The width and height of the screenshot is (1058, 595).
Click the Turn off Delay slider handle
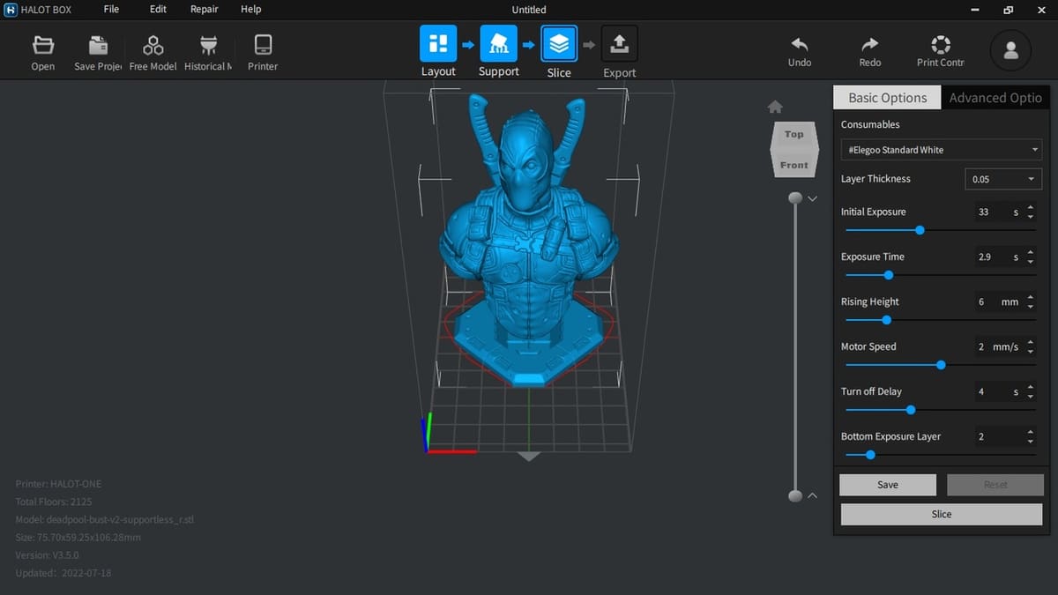(x=911, y=410)
